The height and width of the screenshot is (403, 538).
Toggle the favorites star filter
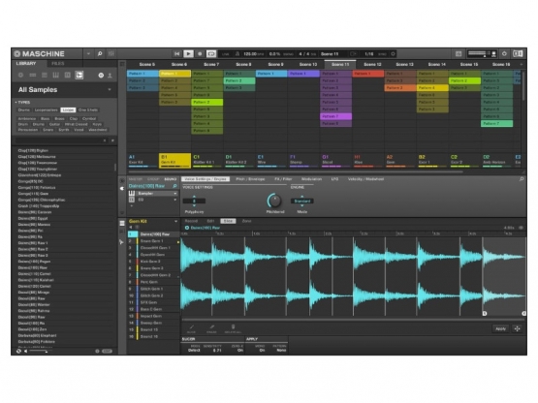[x=112, y=140]
